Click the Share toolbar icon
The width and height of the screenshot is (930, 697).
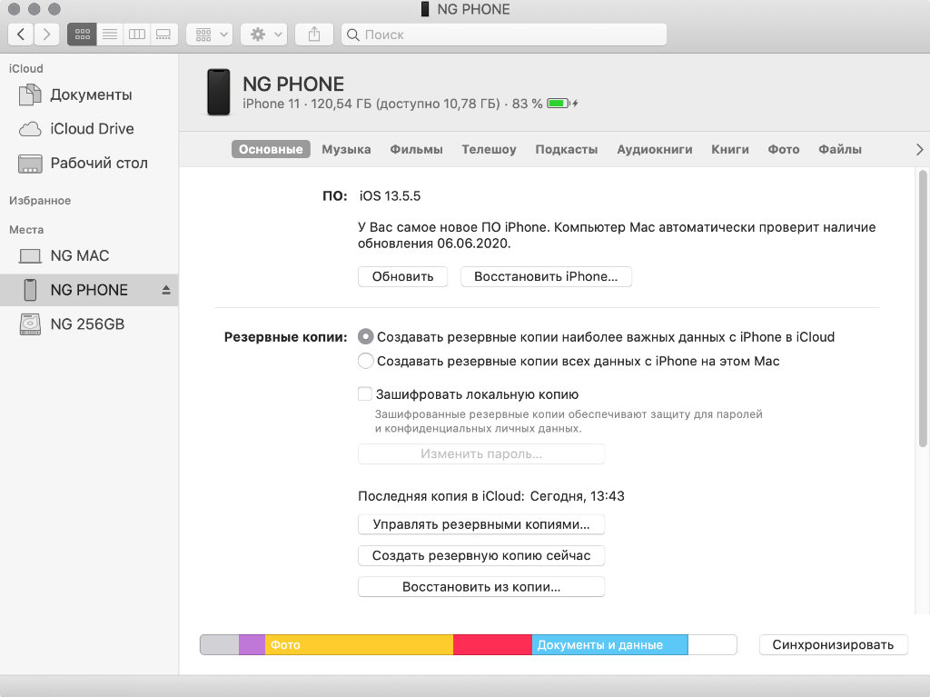point(314,35)
